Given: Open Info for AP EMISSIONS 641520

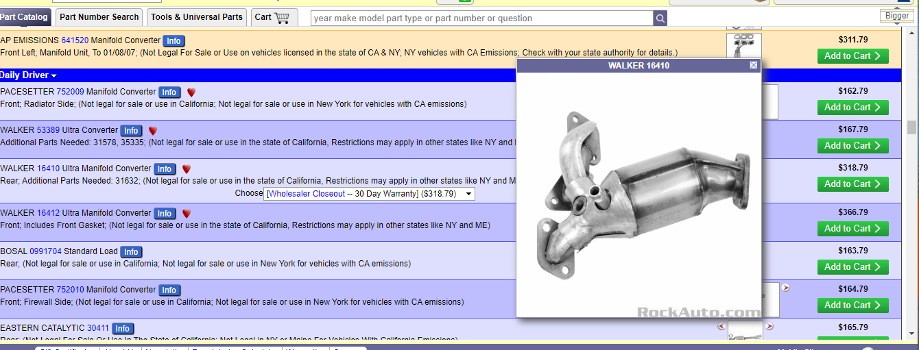Looking at the screenshot, I should pyautogui.click(x=174, y=41).
